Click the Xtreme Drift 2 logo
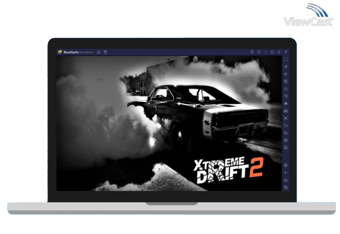The height and width of the screenshot is (234, 340). (228, 170)
